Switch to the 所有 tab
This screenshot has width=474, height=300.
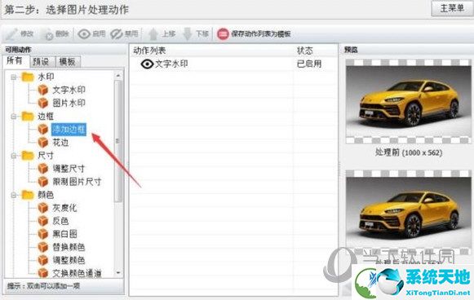pos(15,60)
